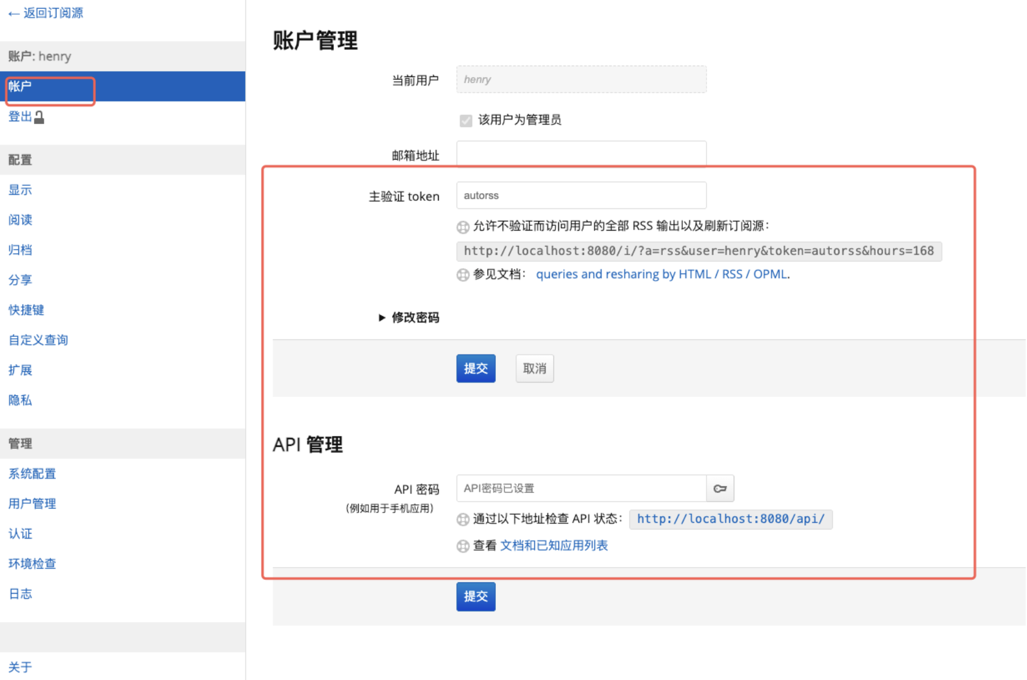The image size is (1027, 680).
Task: Expand the 修改密码 section
Action: (409, 318)
